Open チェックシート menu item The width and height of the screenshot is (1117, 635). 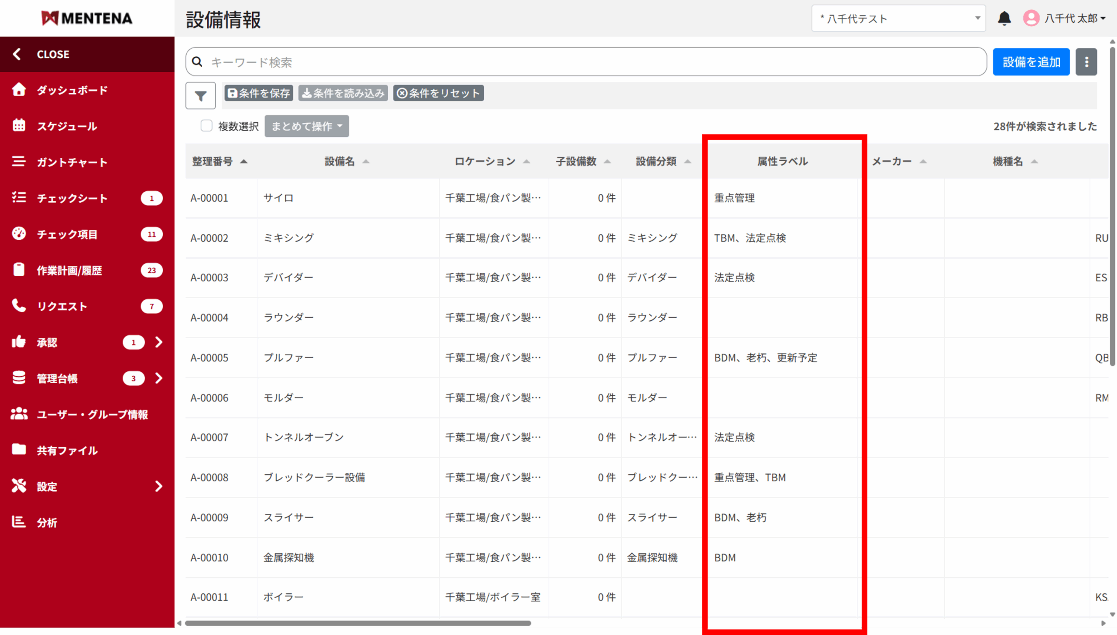click(x=72, y=198)
